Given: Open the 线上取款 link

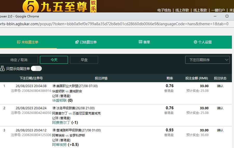Looking at the screenshot, I should point(200,10).
